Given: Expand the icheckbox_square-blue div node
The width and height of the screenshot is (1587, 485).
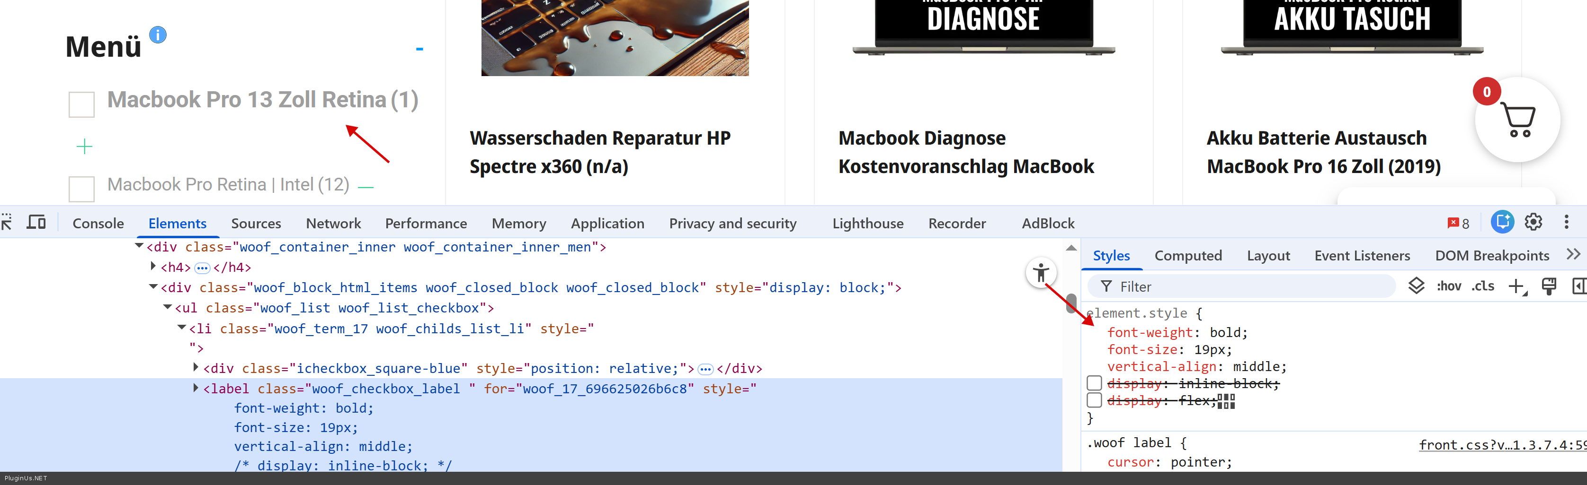Looking at the screenshot, I should click(x=196, y=367).
